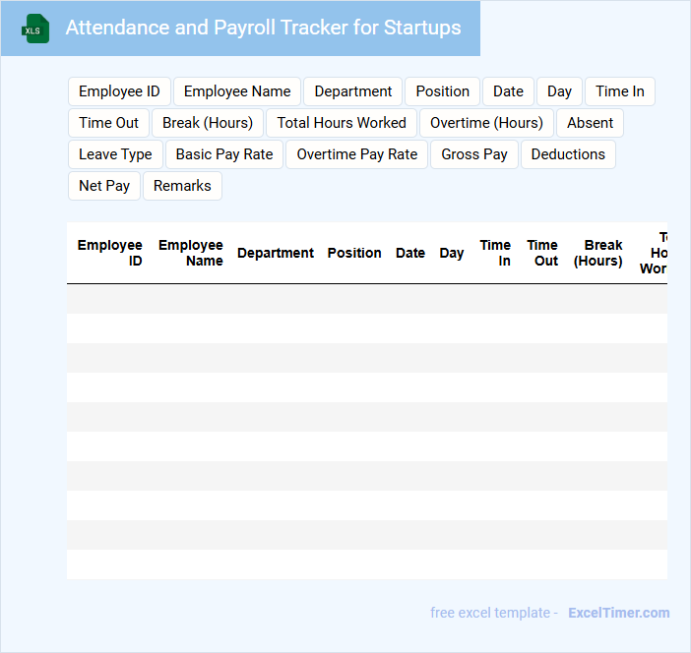Click the Total Hours Worked tag
This screenshot has height=653, width=691.
click(342, 123)
